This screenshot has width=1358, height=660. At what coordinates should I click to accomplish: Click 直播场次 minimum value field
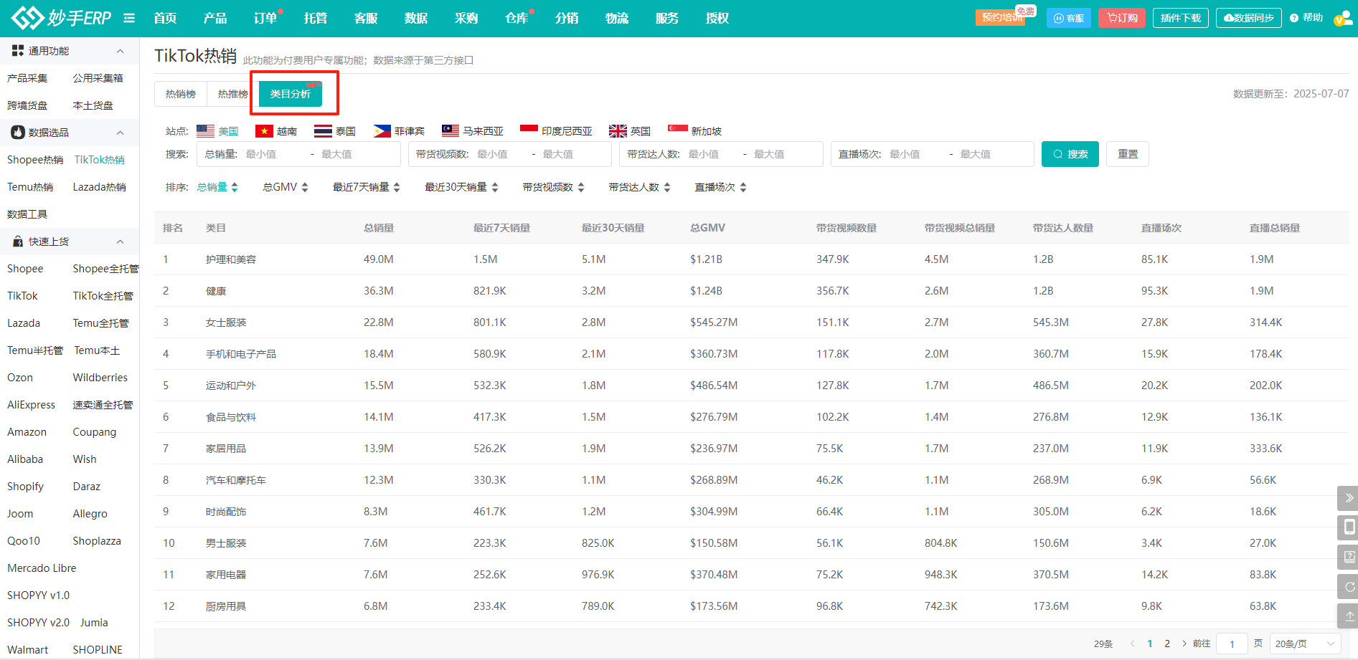click(x=915, y=154)
